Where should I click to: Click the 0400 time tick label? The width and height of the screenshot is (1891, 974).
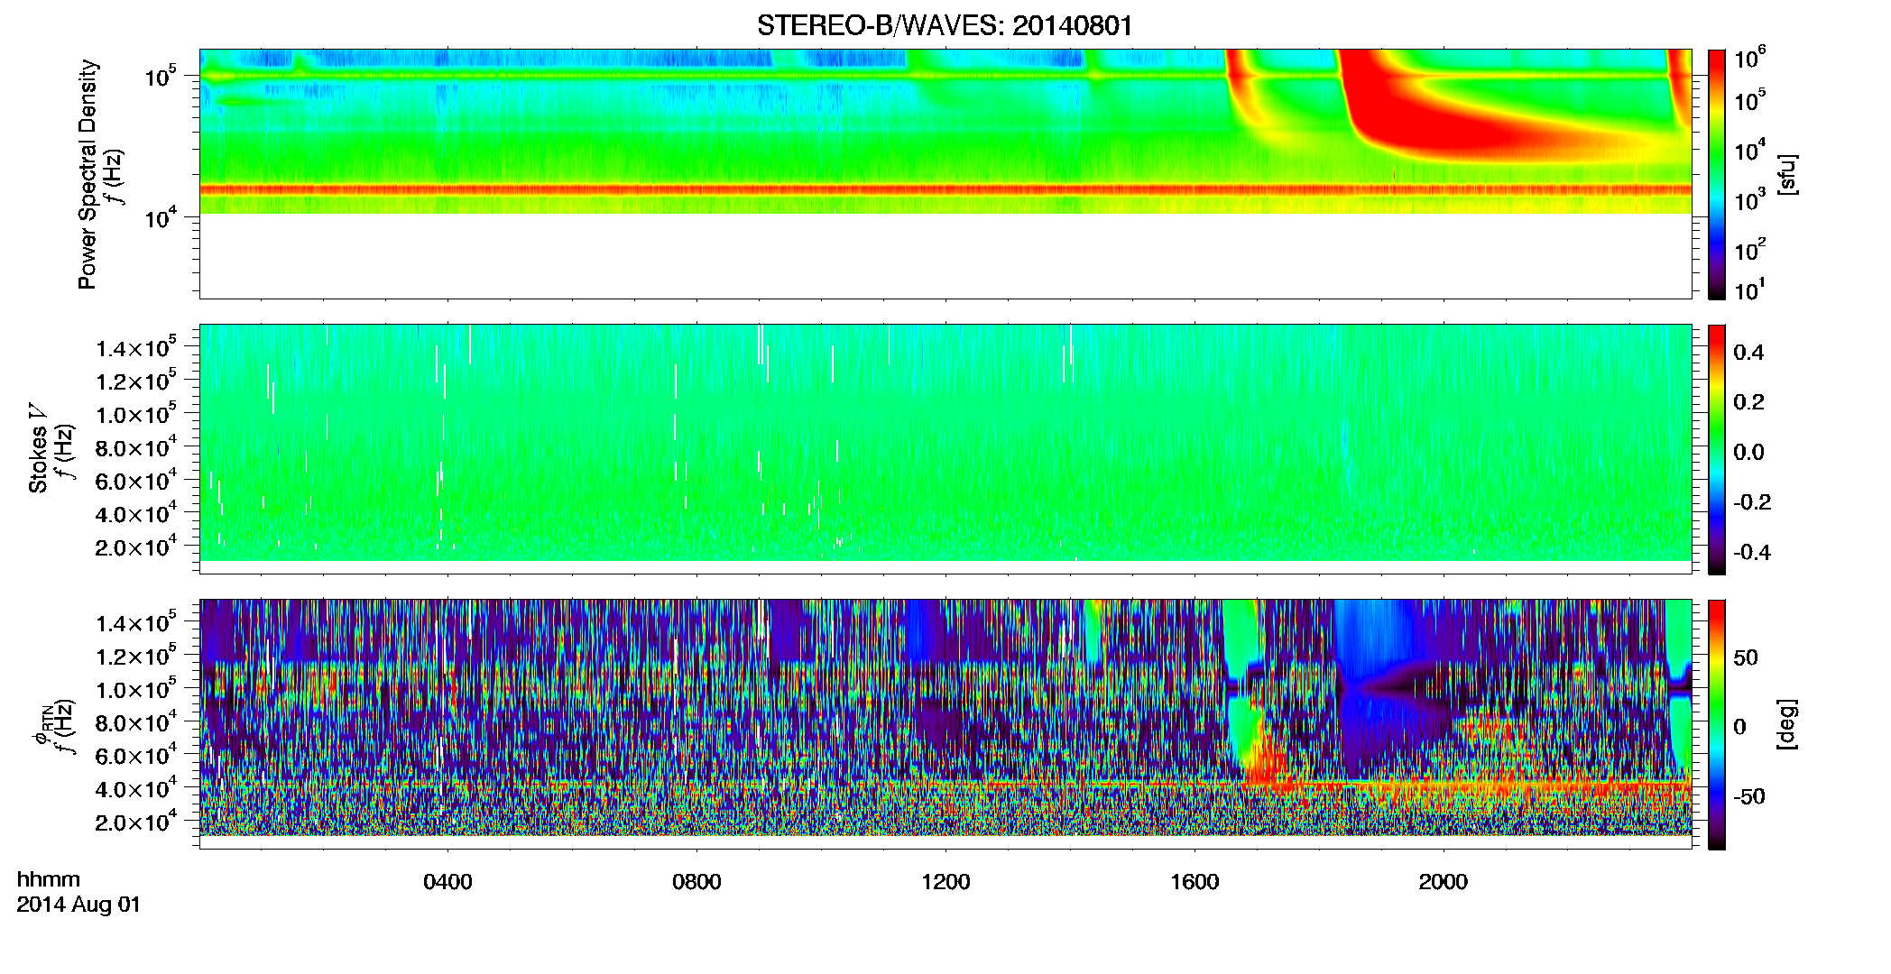tap(447, 882)
